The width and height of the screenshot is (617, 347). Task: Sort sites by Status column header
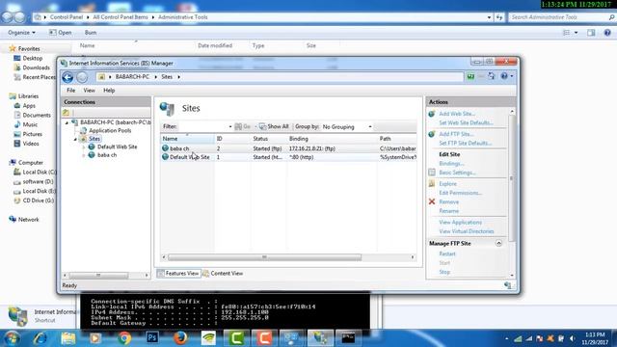coord(269,139)
